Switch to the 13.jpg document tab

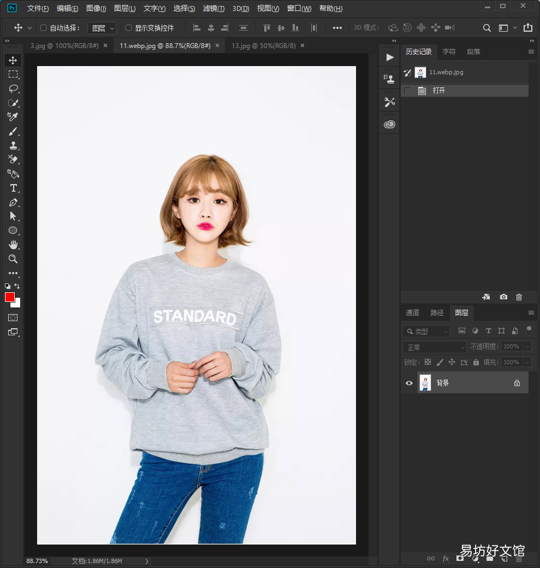[x=263, y=46]
